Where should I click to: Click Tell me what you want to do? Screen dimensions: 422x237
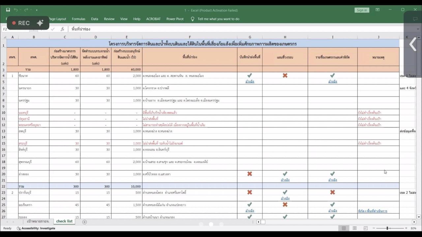point(218,19)
